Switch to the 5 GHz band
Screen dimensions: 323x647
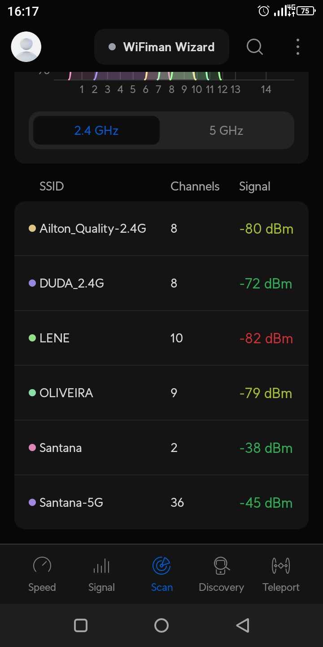pos(226,131)
